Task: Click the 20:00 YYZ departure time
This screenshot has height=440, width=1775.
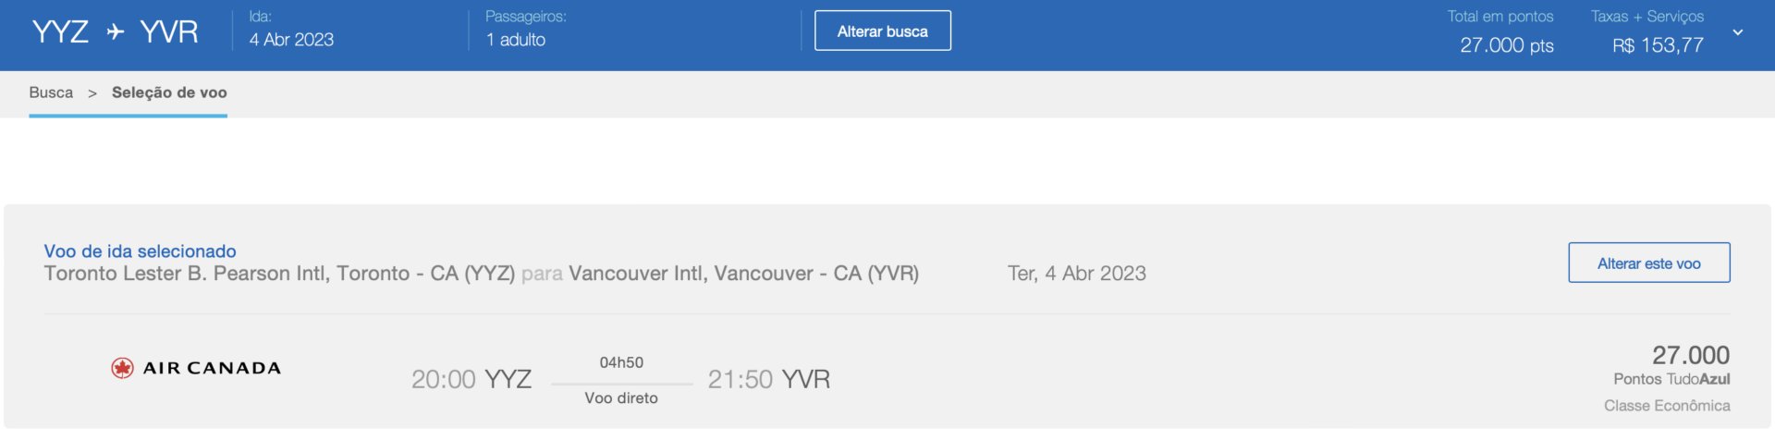Action: (471, 379)
